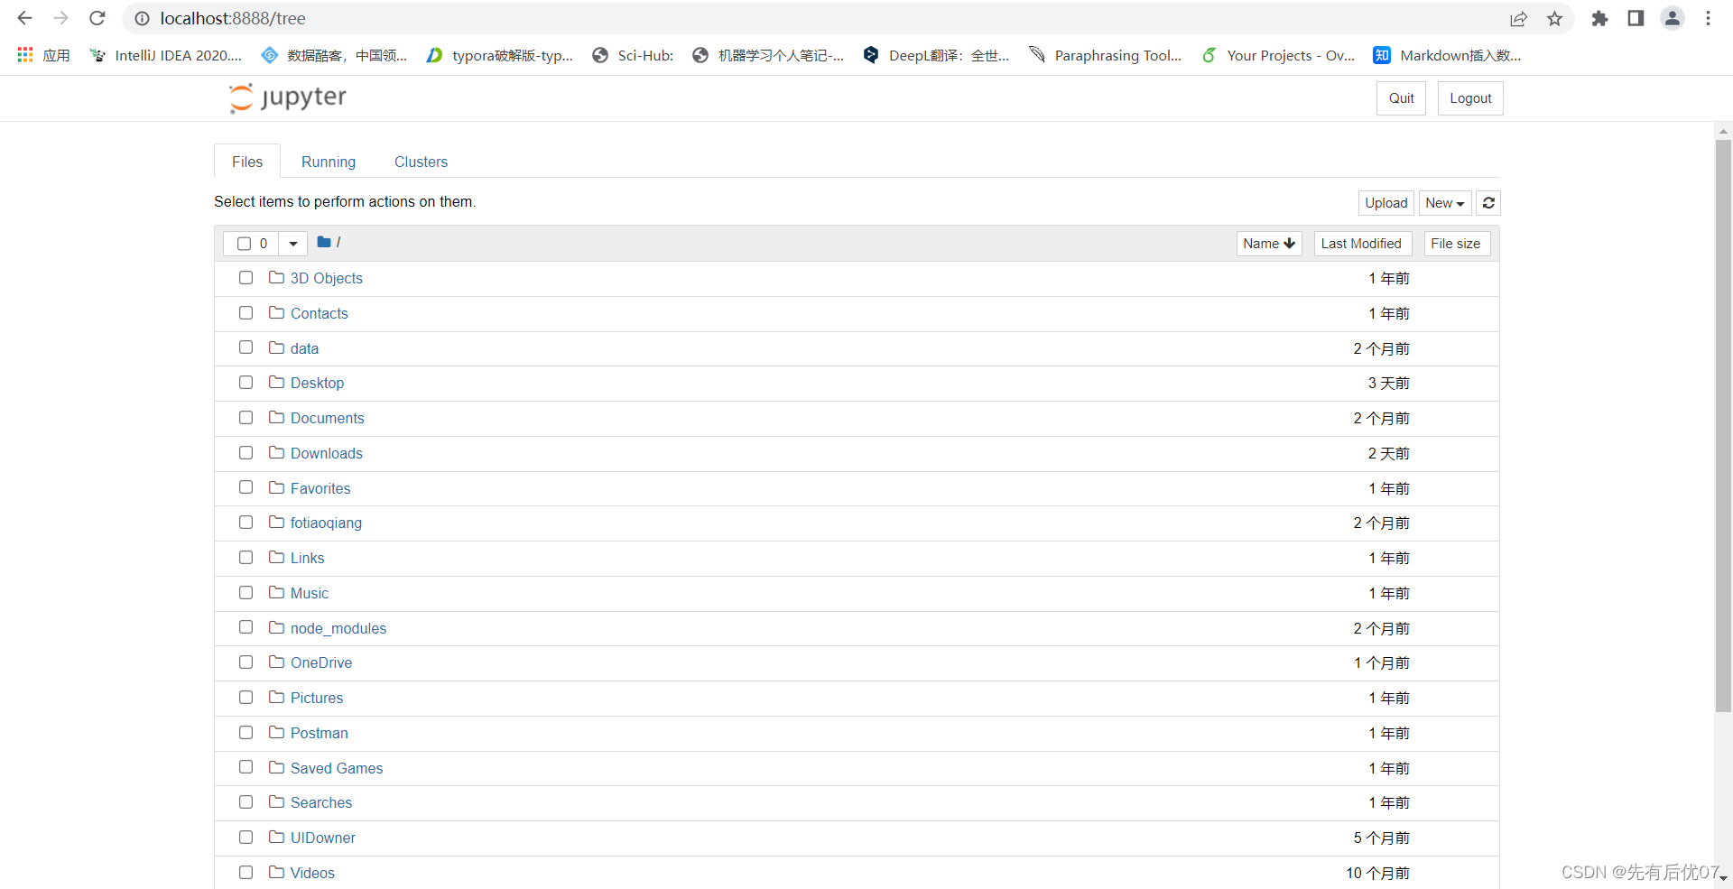Image resolution: width=1733 pixels, height=889 pixels.
Task: Click the scrollbar down arrow
Action: click(x=1723, y=878)
